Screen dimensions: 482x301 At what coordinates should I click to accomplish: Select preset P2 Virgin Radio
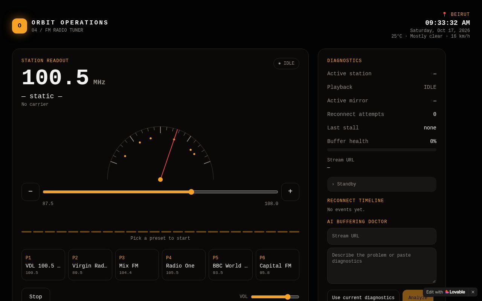point(90,265)
